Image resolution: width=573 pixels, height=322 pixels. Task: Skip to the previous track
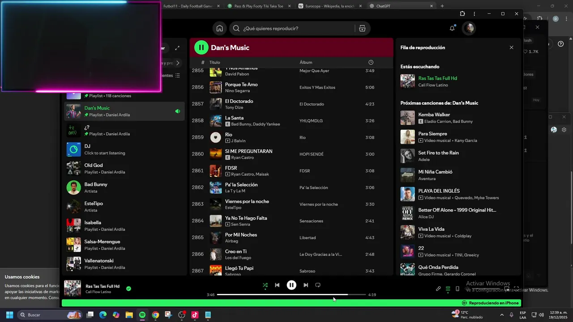click(277, 285)
